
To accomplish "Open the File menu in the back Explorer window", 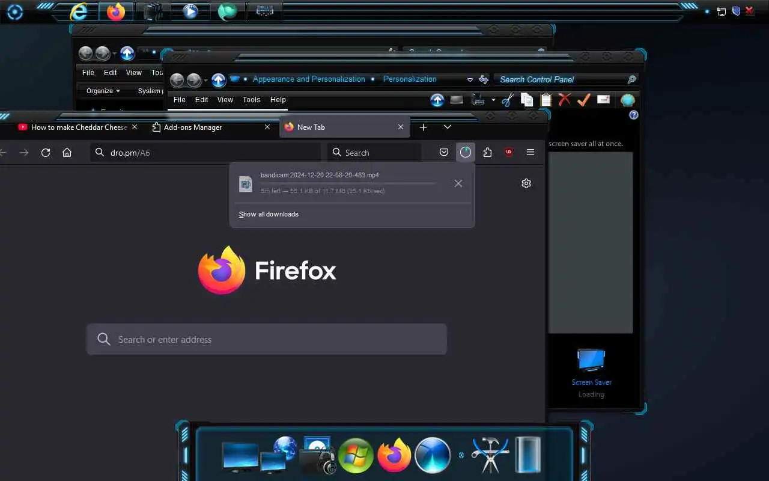I will tap(88, 73).
